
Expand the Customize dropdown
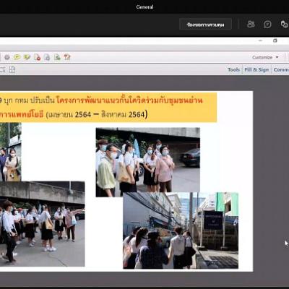point(265,57)
